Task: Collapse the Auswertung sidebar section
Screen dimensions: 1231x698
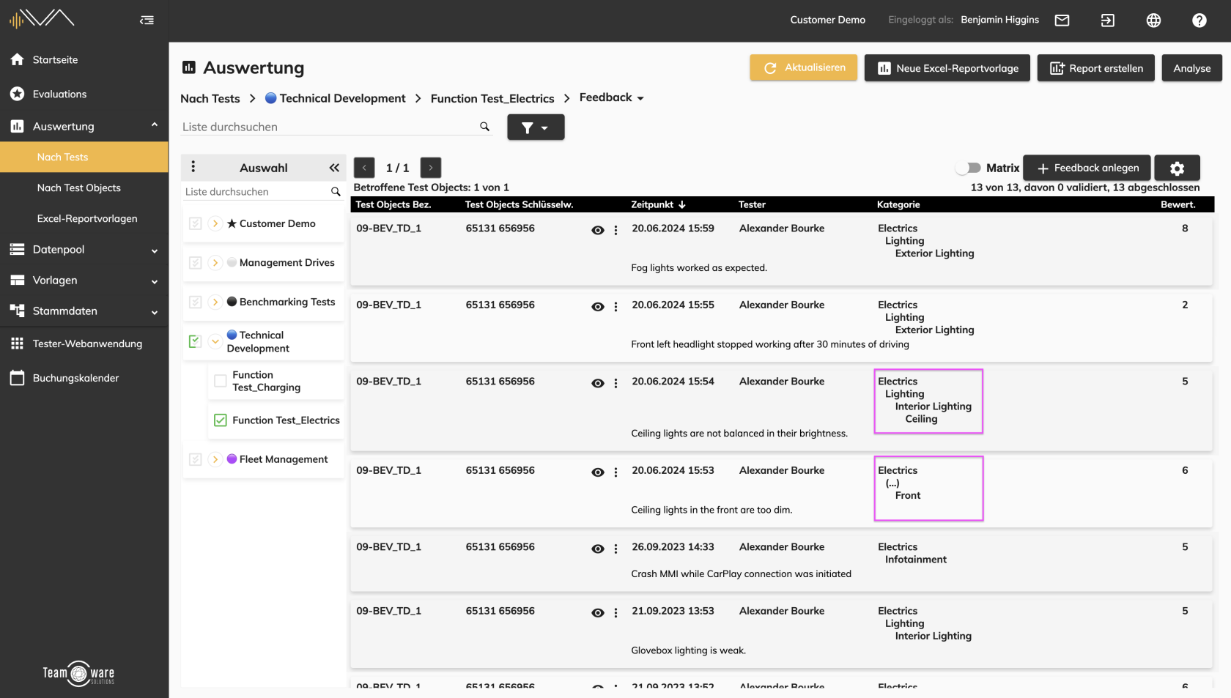Action: pyautogui.click(x=155, y=125)
